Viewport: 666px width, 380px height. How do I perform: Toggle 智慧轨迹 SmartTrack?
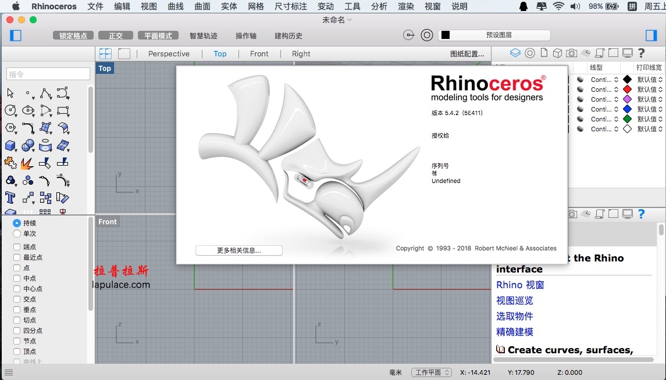click(204, 35)
